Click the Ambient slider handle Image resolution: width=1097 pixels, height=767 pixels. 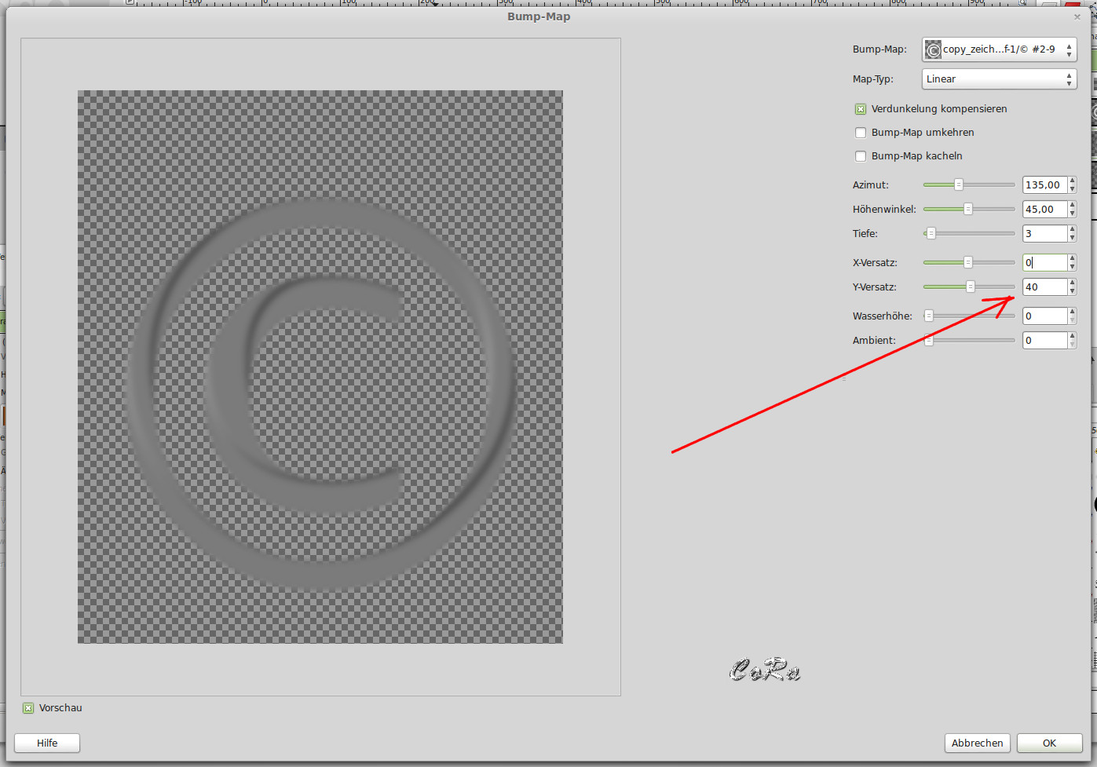pyautogui.click(x=929, y=341)
